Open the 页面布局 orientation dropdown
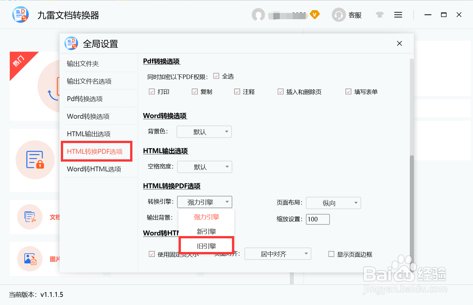This screenshot has height=305, width=473. [x=333, y=203]
